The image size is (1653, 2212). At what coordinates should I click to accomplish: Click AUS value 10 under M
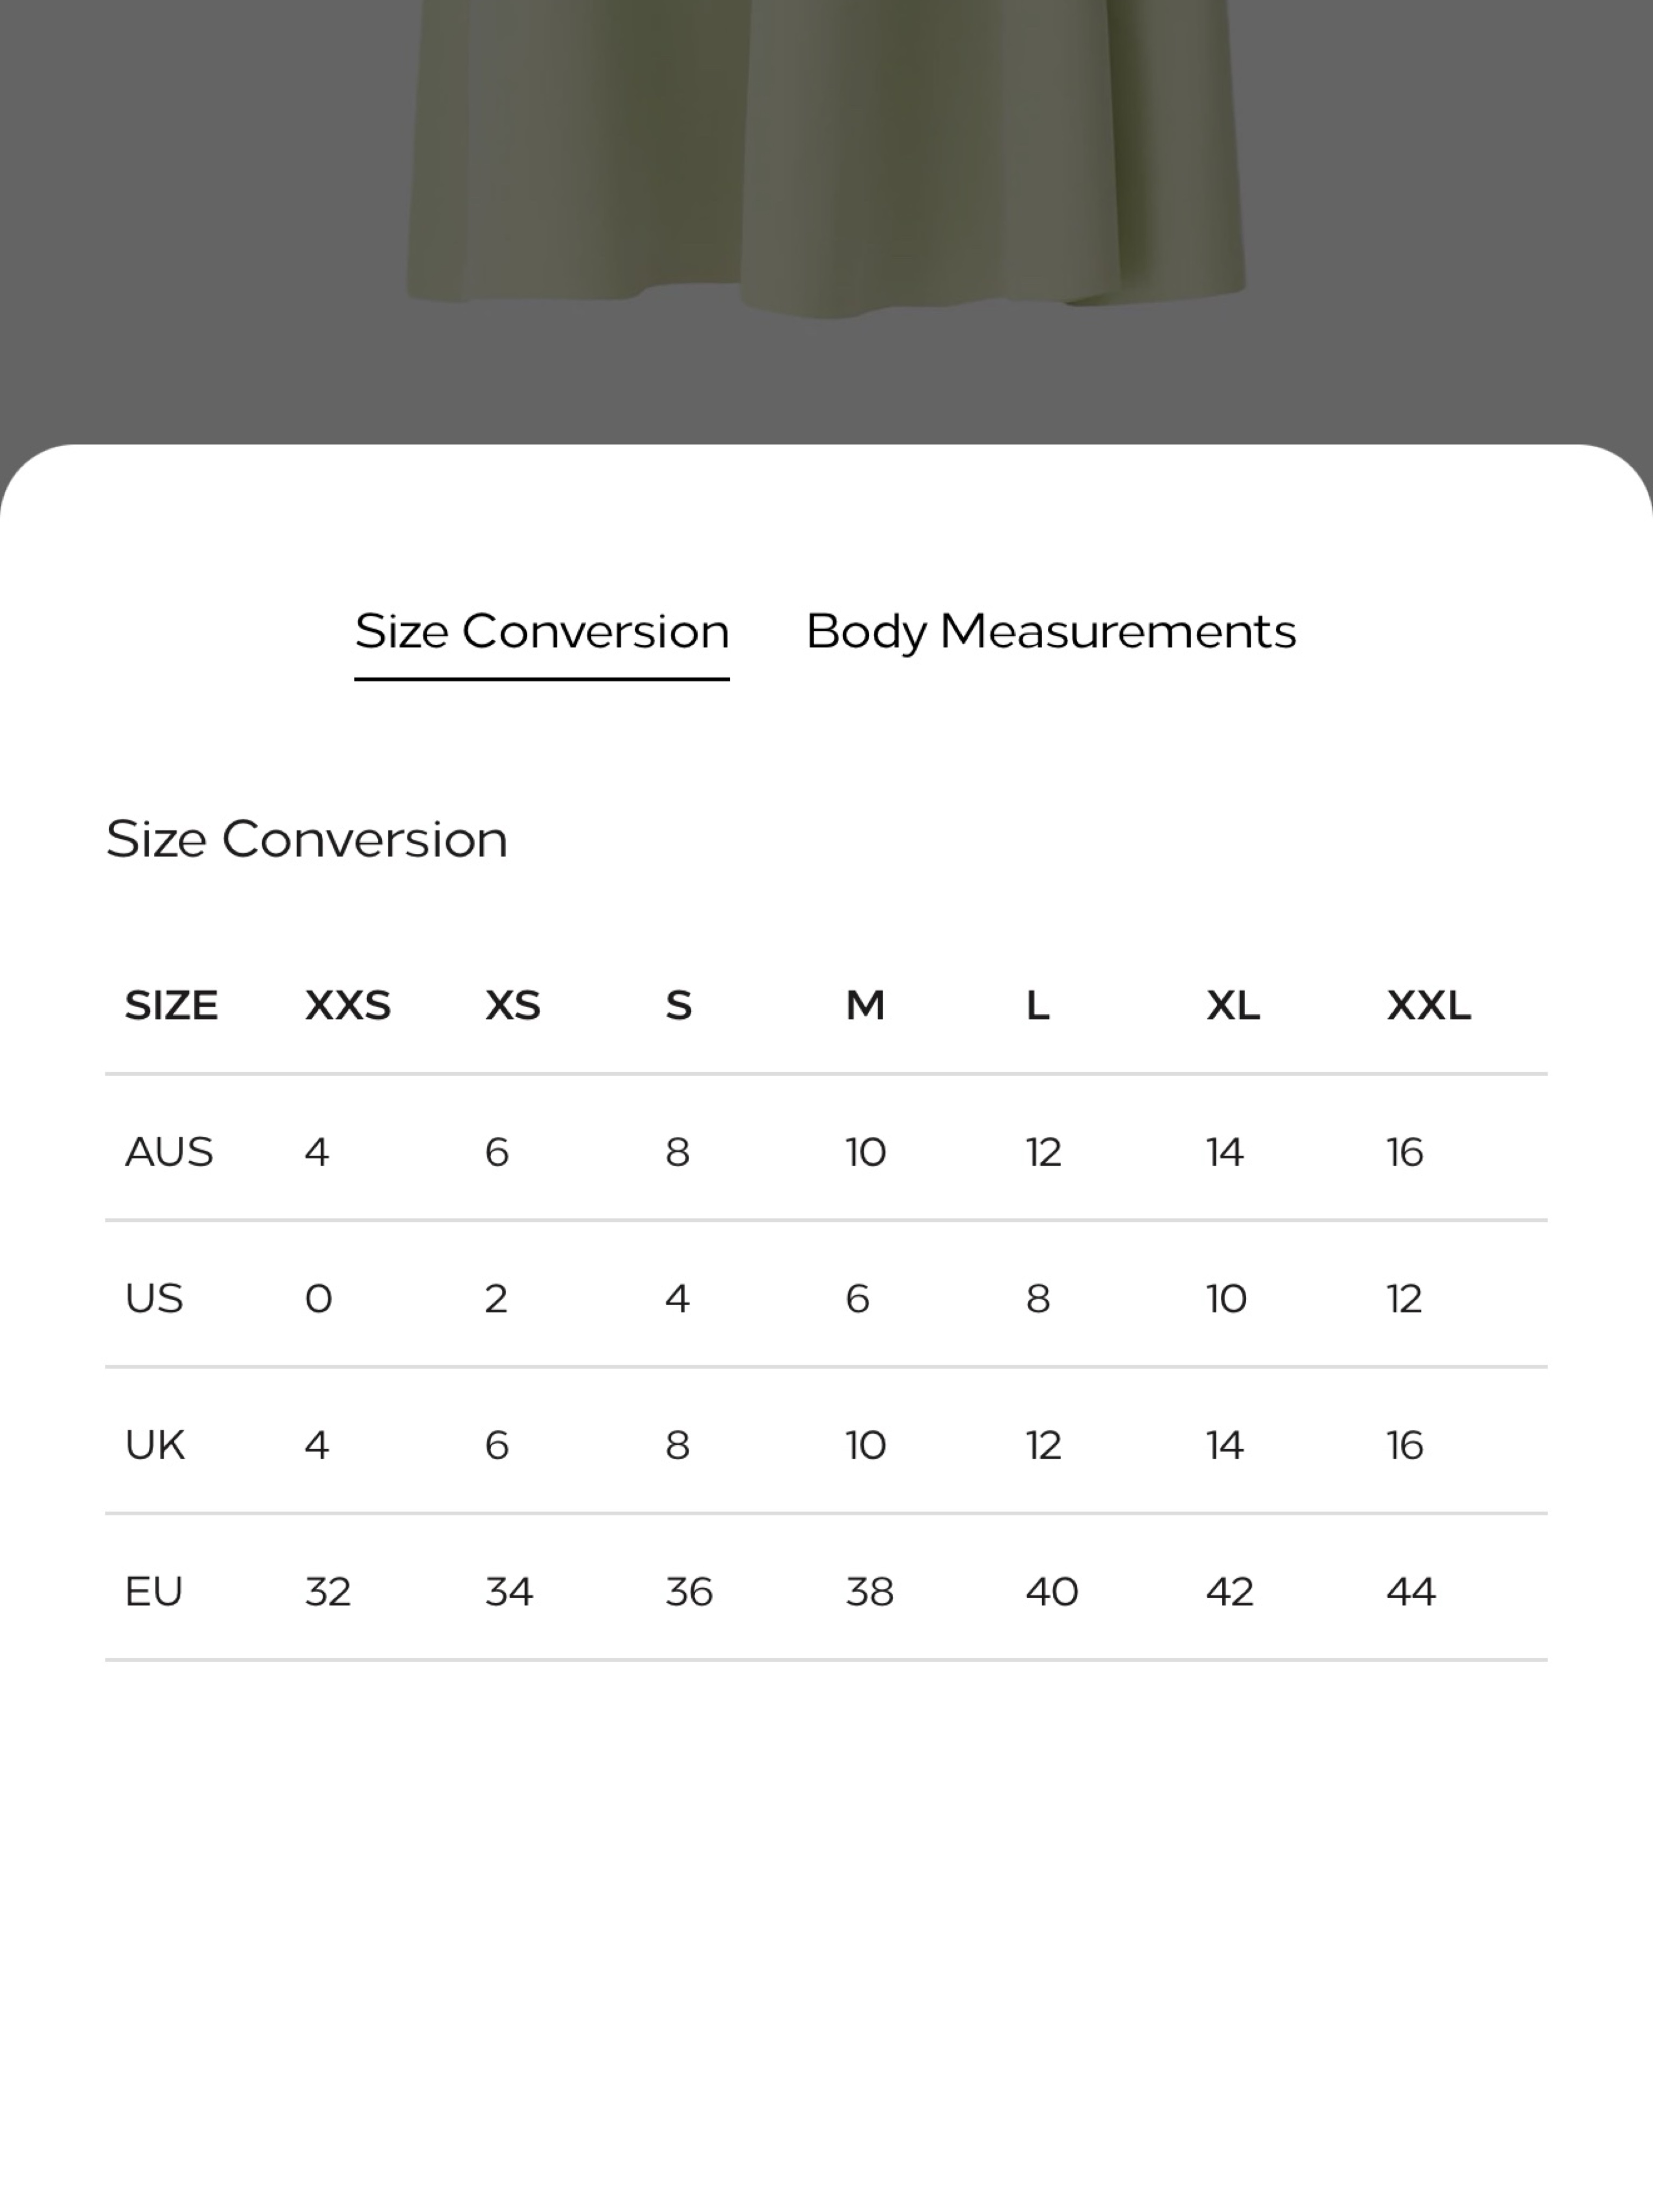pos(866,1152)
